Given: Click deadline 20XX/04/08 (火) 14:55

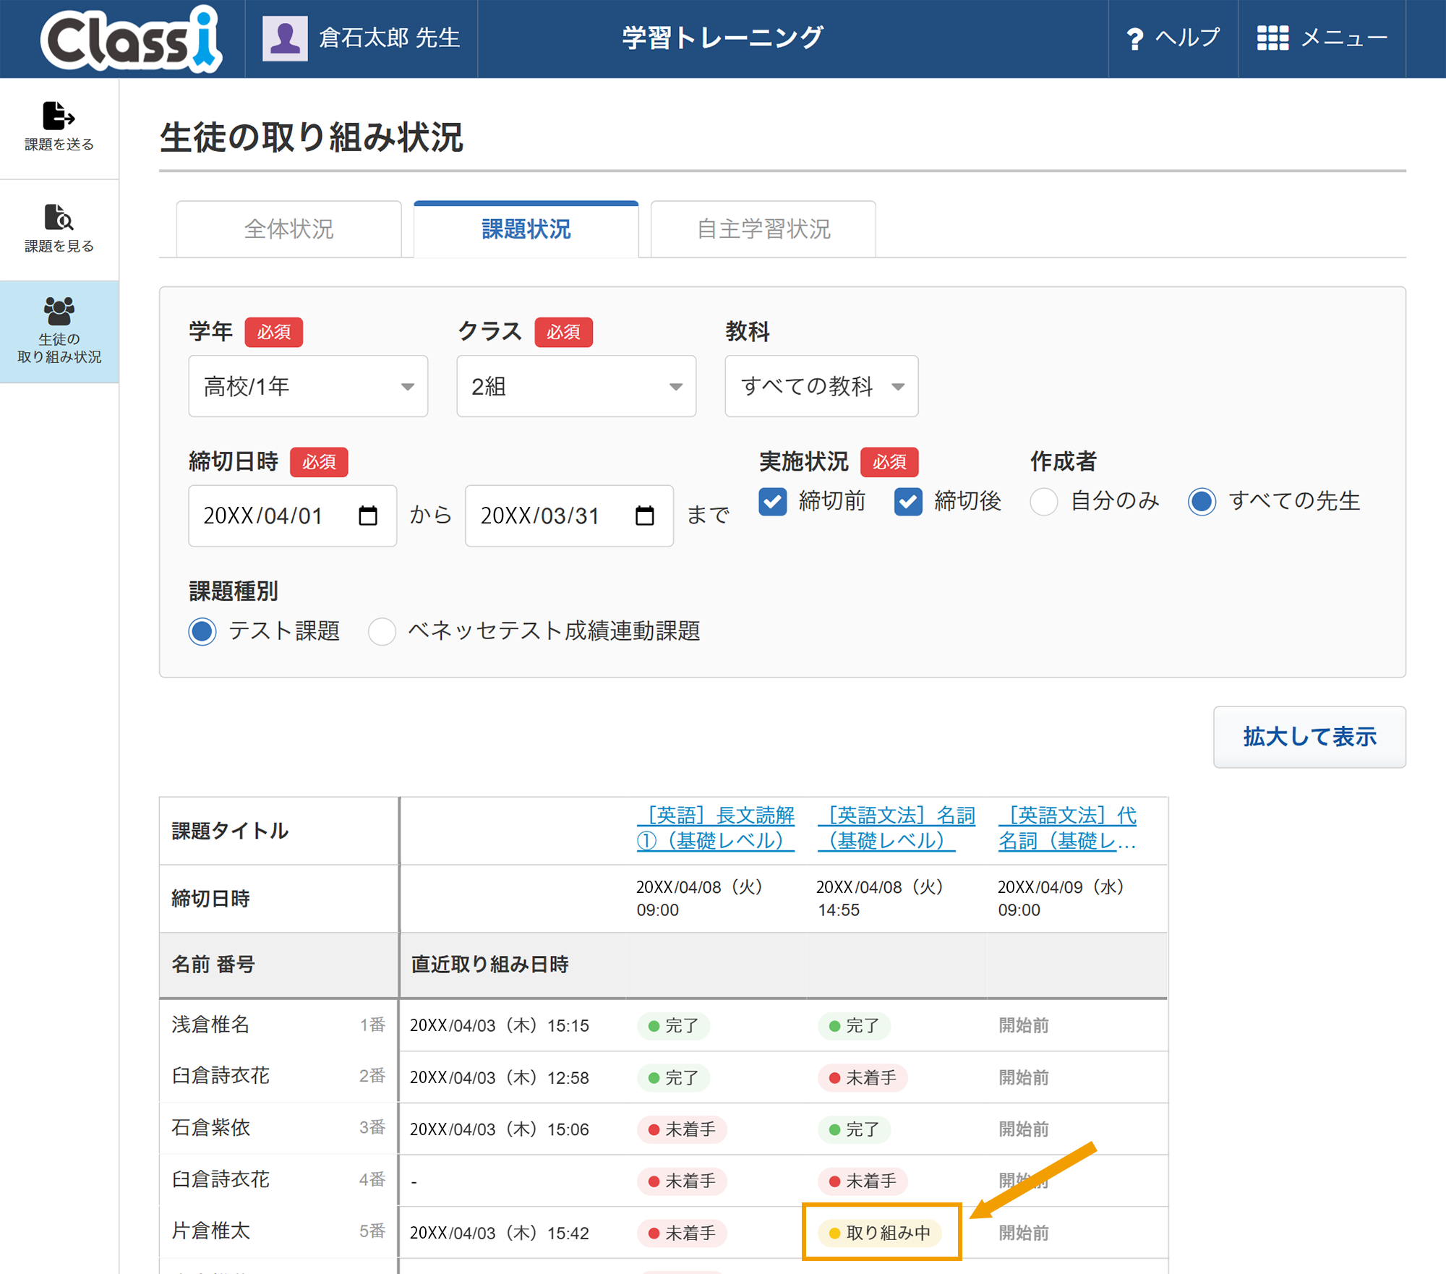Looking at the screenshot, I should (x=880, y=898).
